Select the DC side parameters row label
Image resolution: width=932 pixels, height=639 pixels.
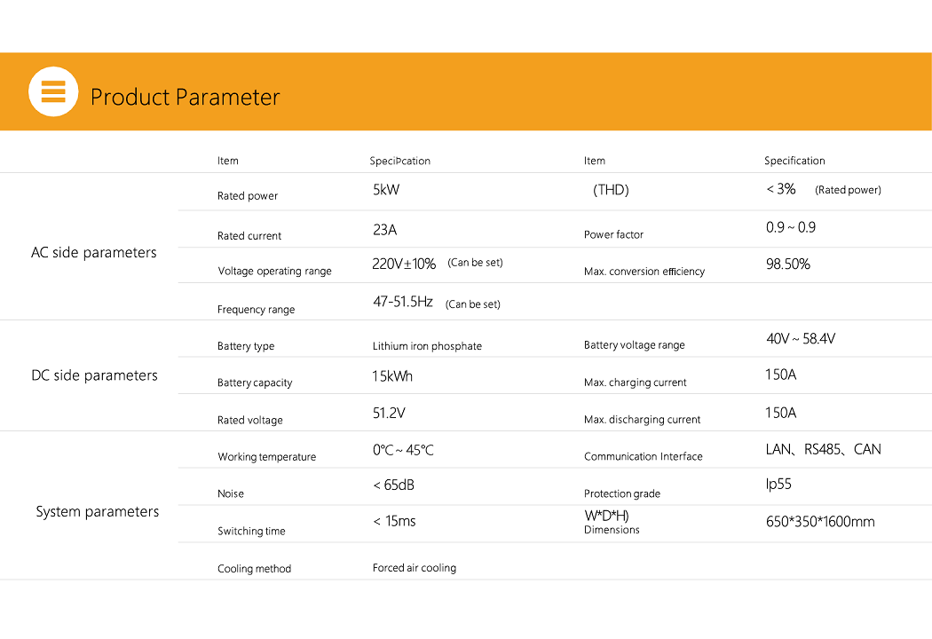point(94,375)
